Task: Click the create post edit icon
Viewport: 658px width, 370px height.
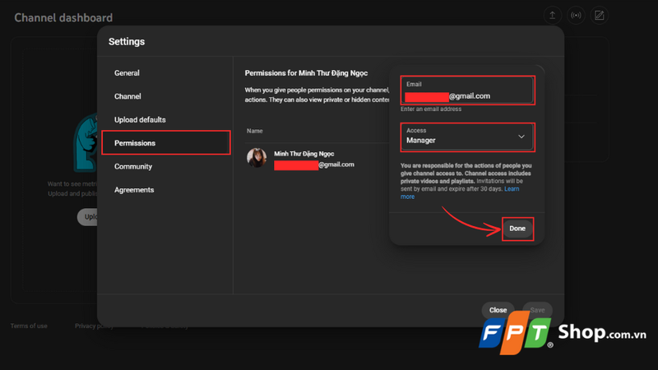Action: pyautogui.click(x=600, y=16)
